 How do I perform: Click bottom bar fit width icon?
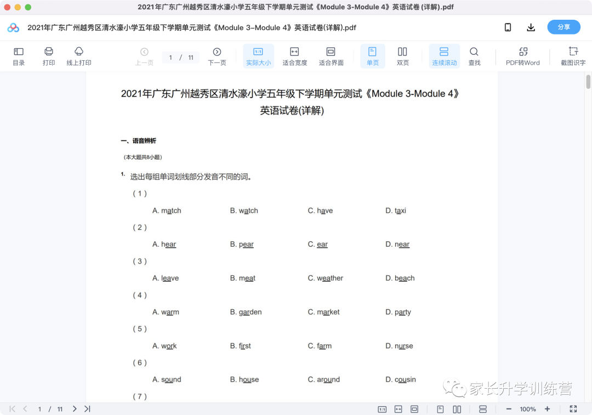pos(399,410)
